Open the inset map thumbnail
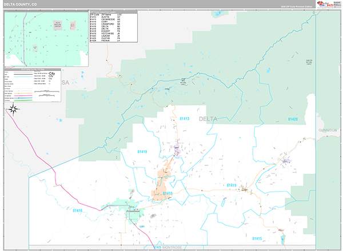 pyautogui.click(x=46, y=39)
